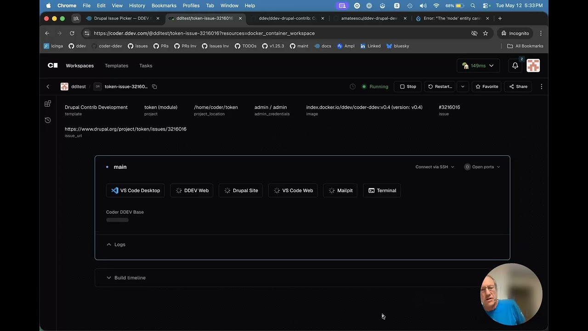Click the Restart button

[x=440, y=86]
